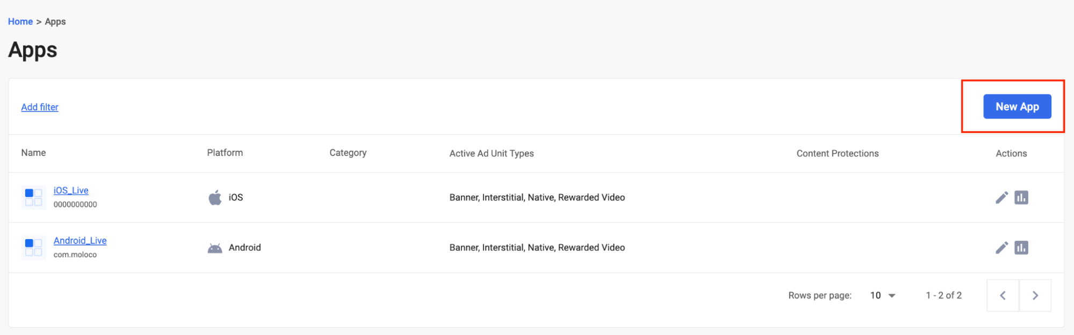Click edit pencil icon for Android_Live
This screenshot has height=335, width=1074.
[x=1001, y=248]
